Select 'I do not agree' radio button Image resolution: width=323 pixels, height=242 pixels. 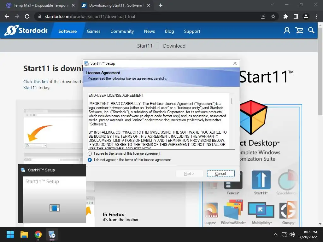(x=90, y=160)
